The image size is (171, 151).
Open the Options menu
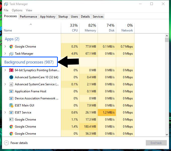(x=17, y=10)
